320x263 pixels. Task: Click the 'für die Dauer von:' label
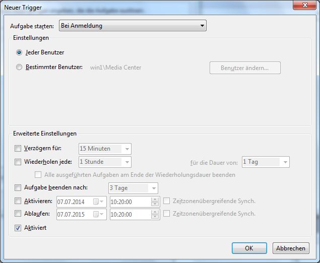coord(214,163)
